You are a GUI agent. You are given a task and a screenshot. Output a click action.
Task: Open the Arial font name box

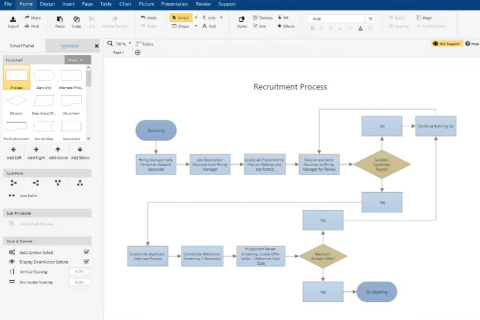[336, 19]
